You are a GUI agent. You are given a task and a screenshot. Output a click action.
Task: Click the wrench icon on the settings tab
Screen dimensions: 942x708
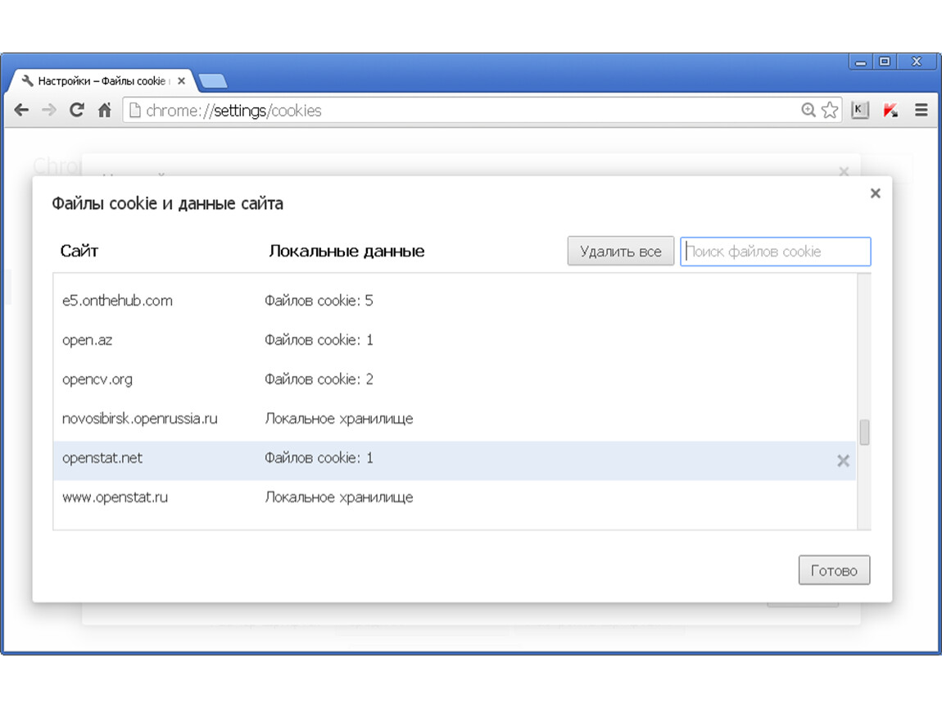tap(27, 80)
